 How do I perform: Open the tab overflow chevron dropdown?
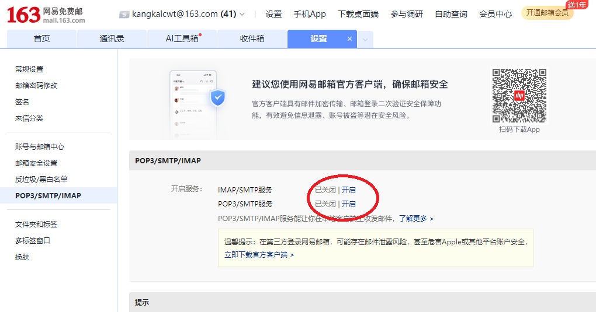click(x=365, y=39)
